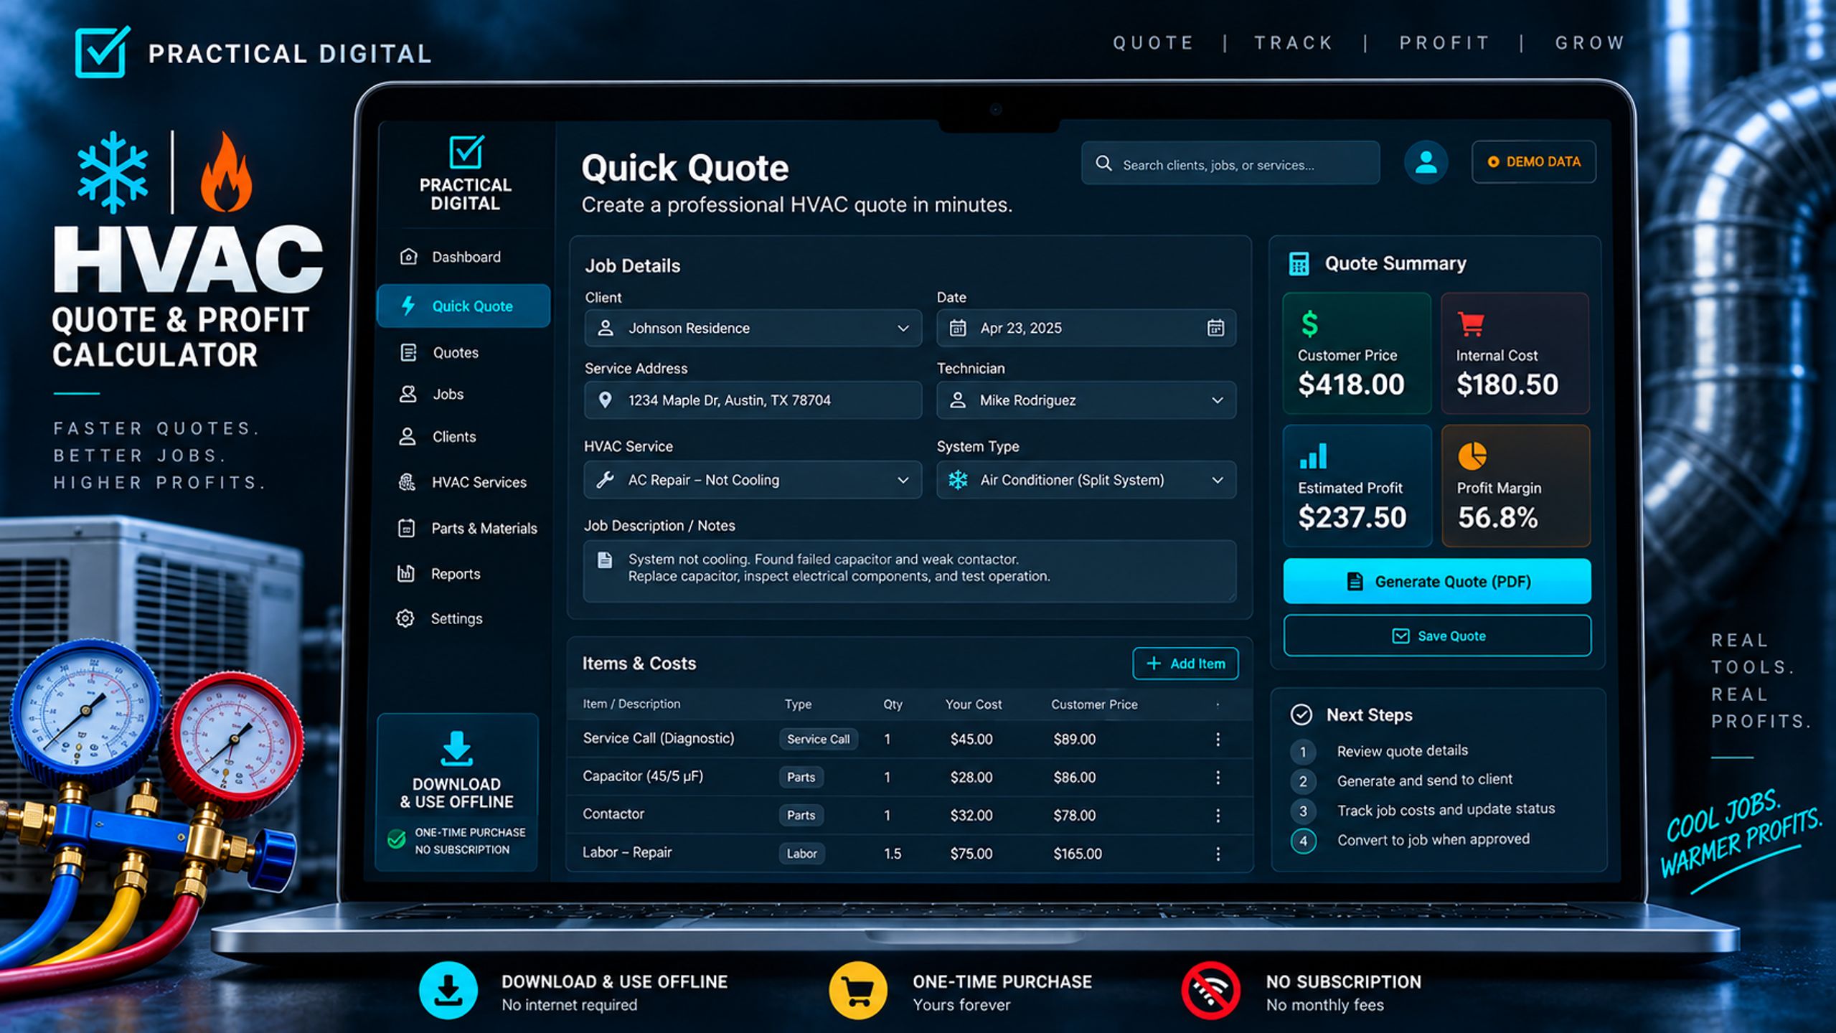Open the System Type dropdown

[1086, 480]
